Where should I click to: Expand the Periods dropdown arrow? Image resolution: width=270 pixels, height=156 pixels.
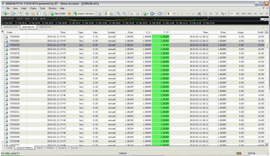click(155, 14)
